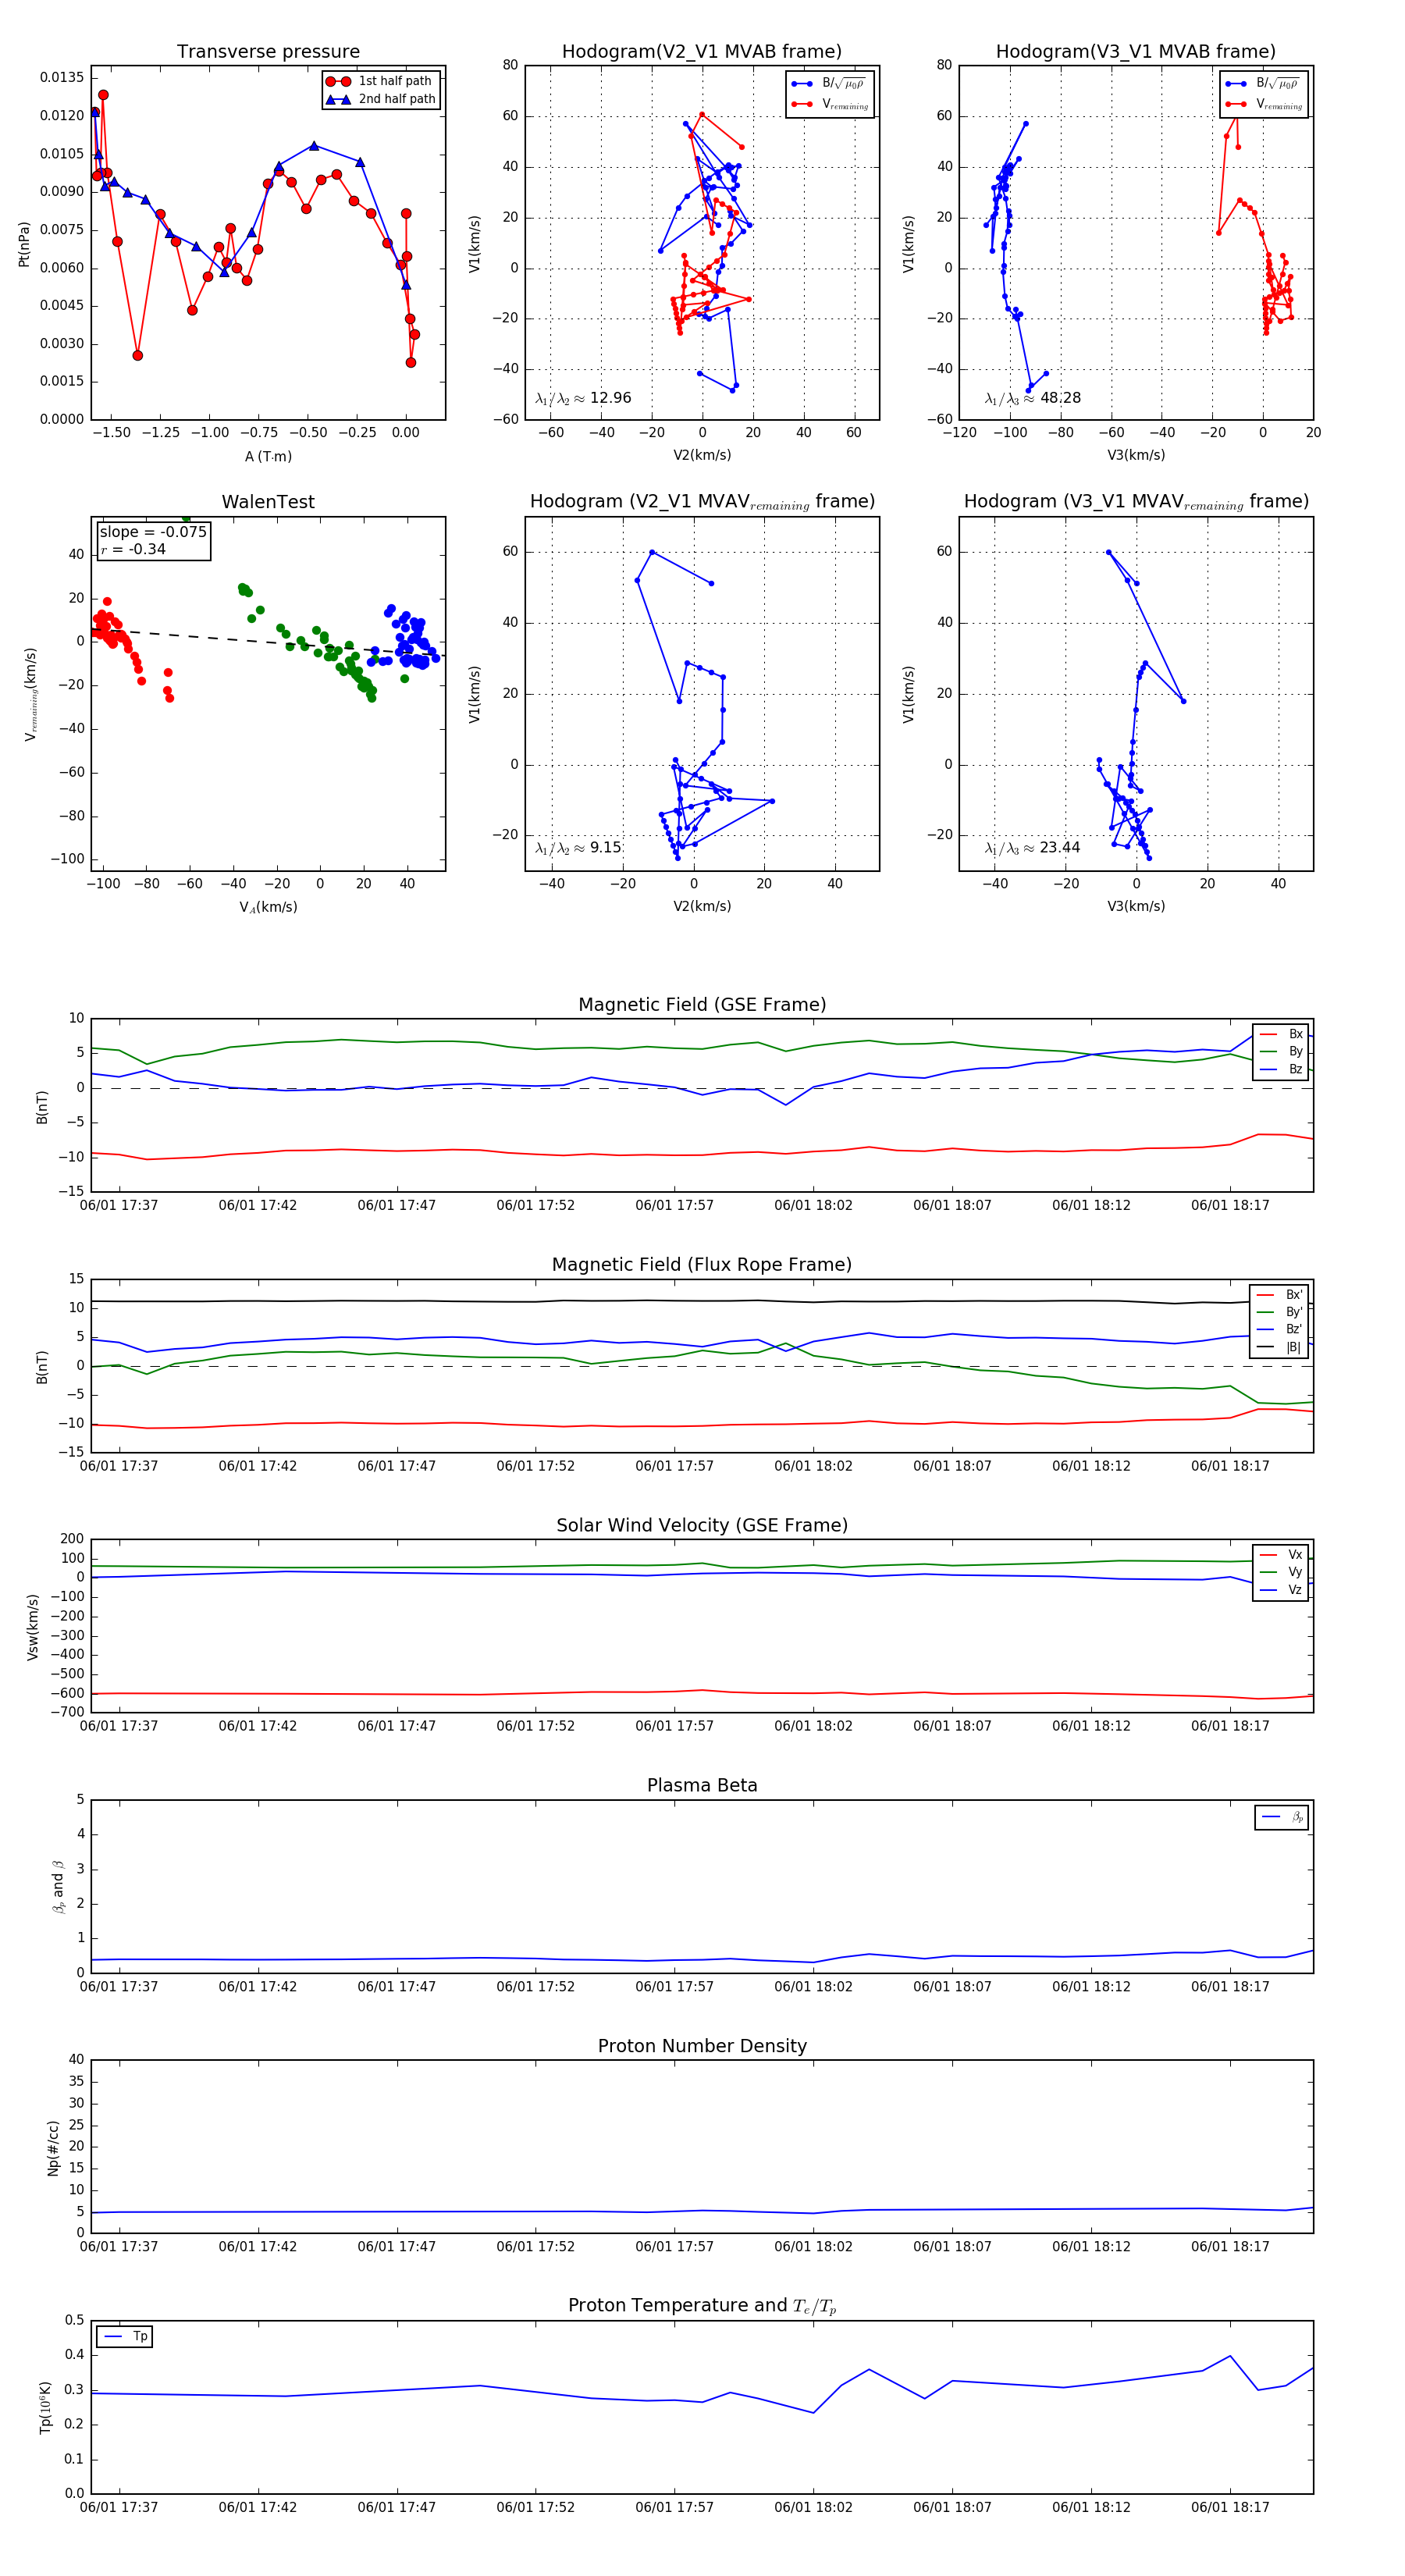Click the 'r = -0.34' annotation

[x=133, y=549]
